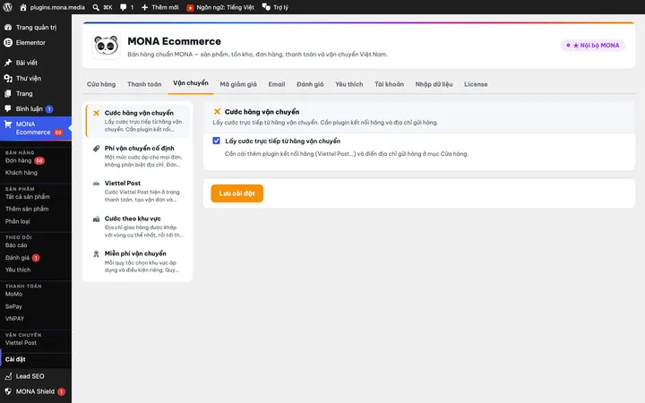Open Thêm sản phẩm submenu
The image size is (645, 403).
pyautogui.click(x=27, y=209)
